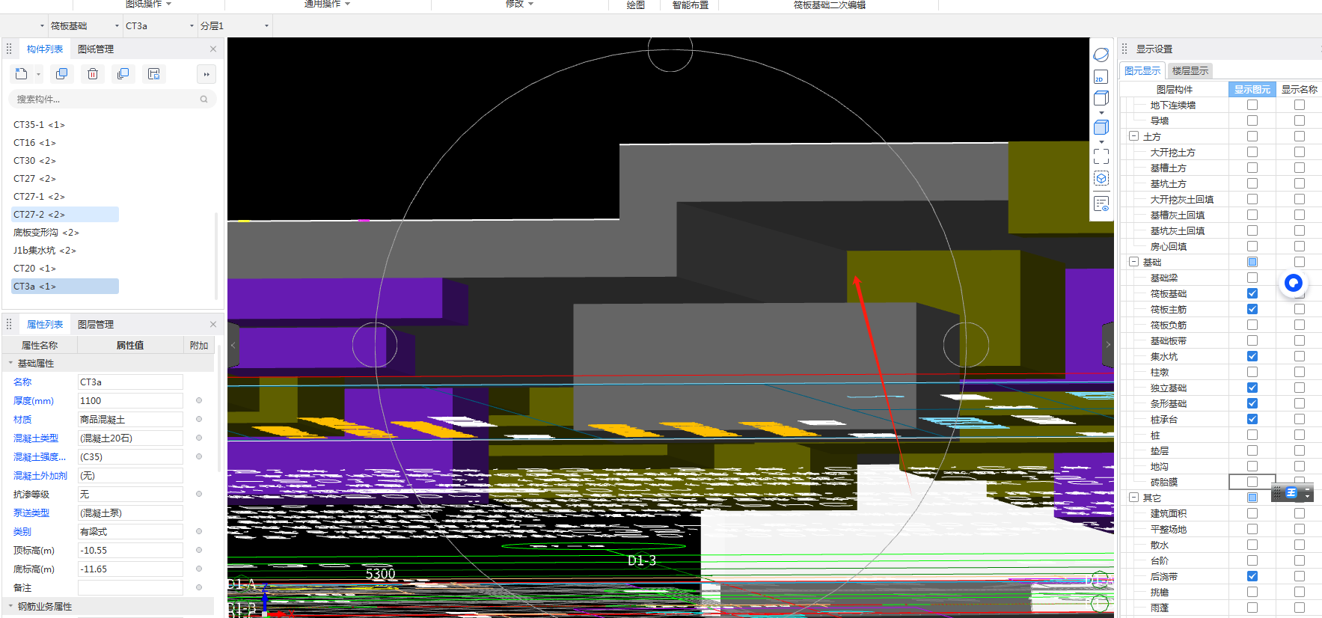The height and width of the screenshot is (618, 1322).
Task: Uncheck 桩承台 show-element checkbox
Action: 1252,419
